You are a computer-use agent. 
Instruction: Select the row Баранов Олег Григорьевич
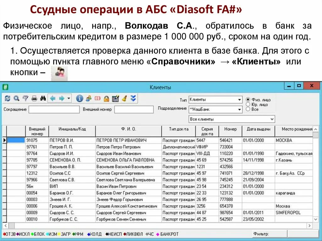point(158,193)
